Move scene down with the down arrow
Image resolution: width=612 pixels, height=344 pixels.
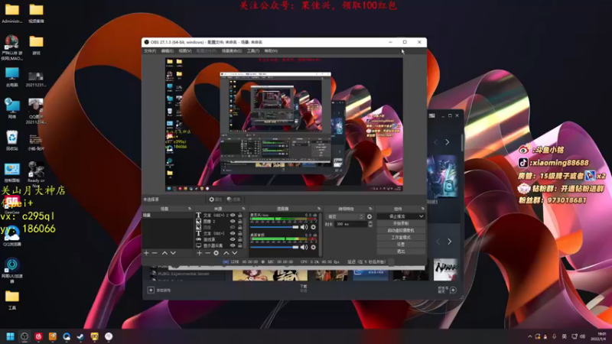(173, 253)
